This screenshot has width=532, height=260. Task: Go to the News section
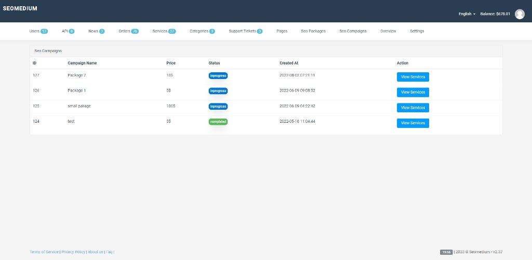tap(96, 31)
